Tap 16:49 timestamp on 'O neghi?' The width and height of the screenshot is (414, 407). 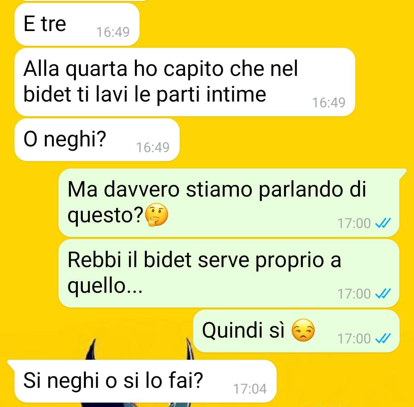pyautogui.click(x=153, y=147)
